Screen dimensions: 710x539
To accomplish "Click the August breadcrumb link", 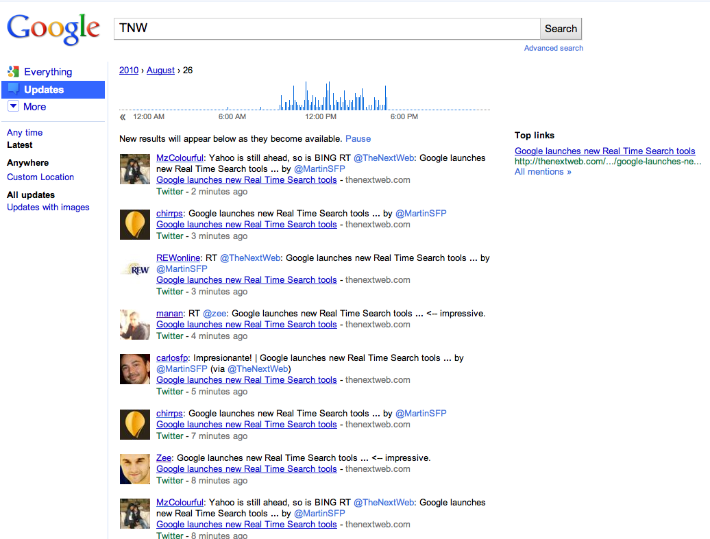I will (160, 70).
